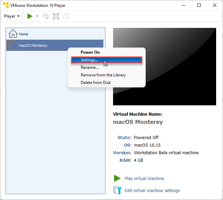Image resolution: width=223 pixels, height=200 pixels.
Task: Enter full screen mode via toolbar icon
Action: 56,16
